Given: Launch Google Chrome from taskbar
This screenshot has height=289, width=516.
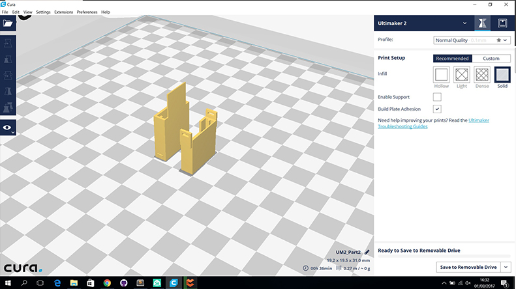Looking at the screenshot, I should [x=107, y=282].
